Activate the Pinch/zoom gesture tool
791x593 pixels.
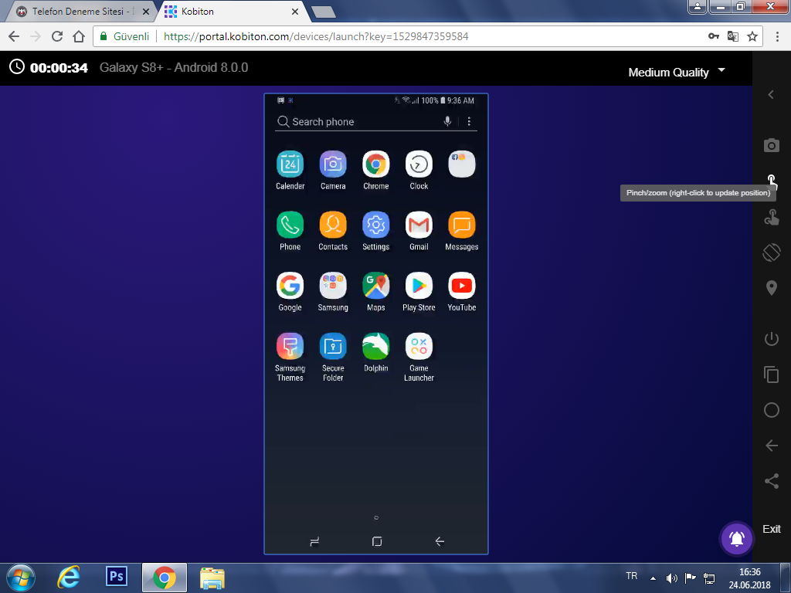[x=772, y=181]
